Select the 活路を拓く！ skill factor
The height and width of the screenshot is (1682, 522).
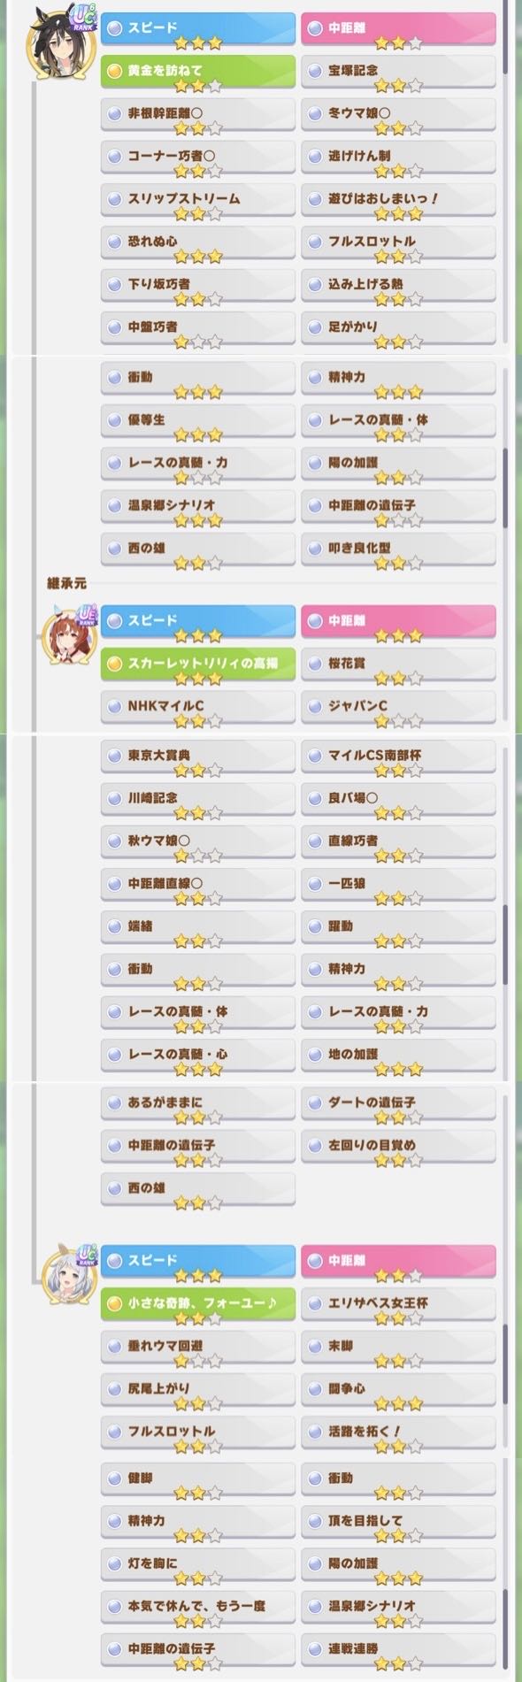(x=398, y=1434)
